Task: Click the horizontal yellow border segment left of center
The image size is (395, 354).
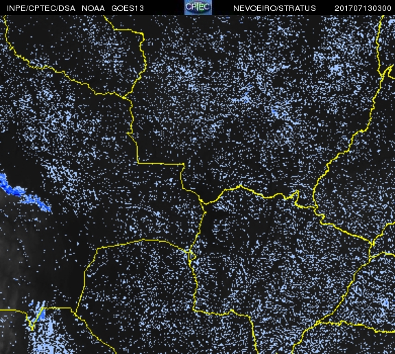Action: pos(160,164)
